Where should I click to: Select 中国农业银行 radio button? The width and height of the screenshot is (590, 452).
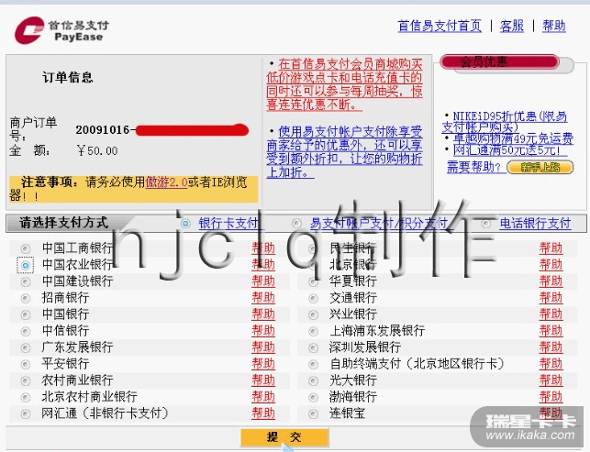coord(26,265)
